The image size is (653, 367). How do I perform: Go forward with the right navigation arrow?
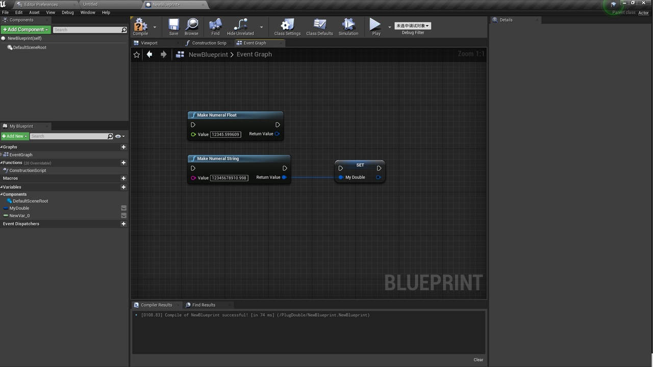163,54
